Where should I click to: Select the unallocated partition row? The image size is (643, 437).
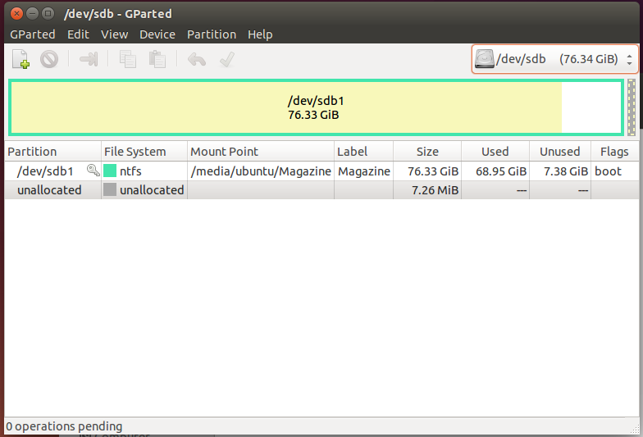click(x=321, y=190)
